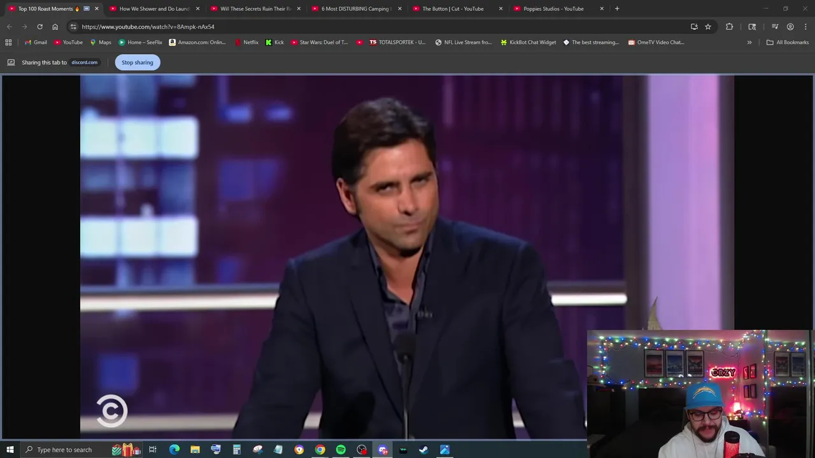This screenshot has width=815, height=458.
Task: Open the Kick bookmark
Action: [x=275, y=43]
